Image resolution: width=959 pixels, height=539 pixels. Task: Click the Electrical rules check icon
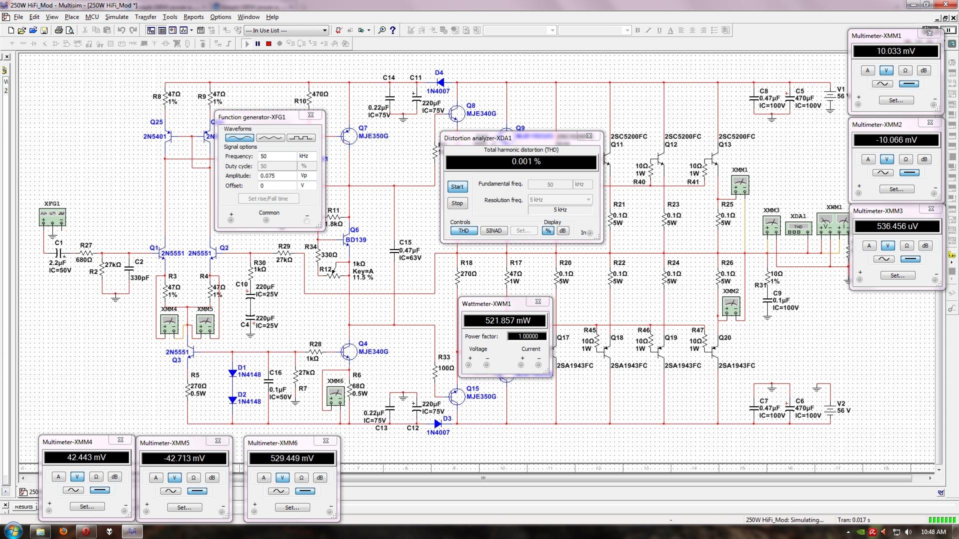click(x=338, y=30)
